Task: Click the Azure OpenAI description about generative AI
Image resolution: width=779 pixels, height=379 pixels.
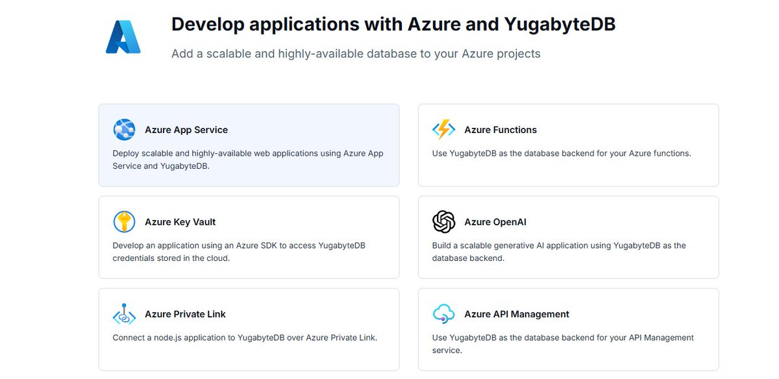Action: click(559, 251)
